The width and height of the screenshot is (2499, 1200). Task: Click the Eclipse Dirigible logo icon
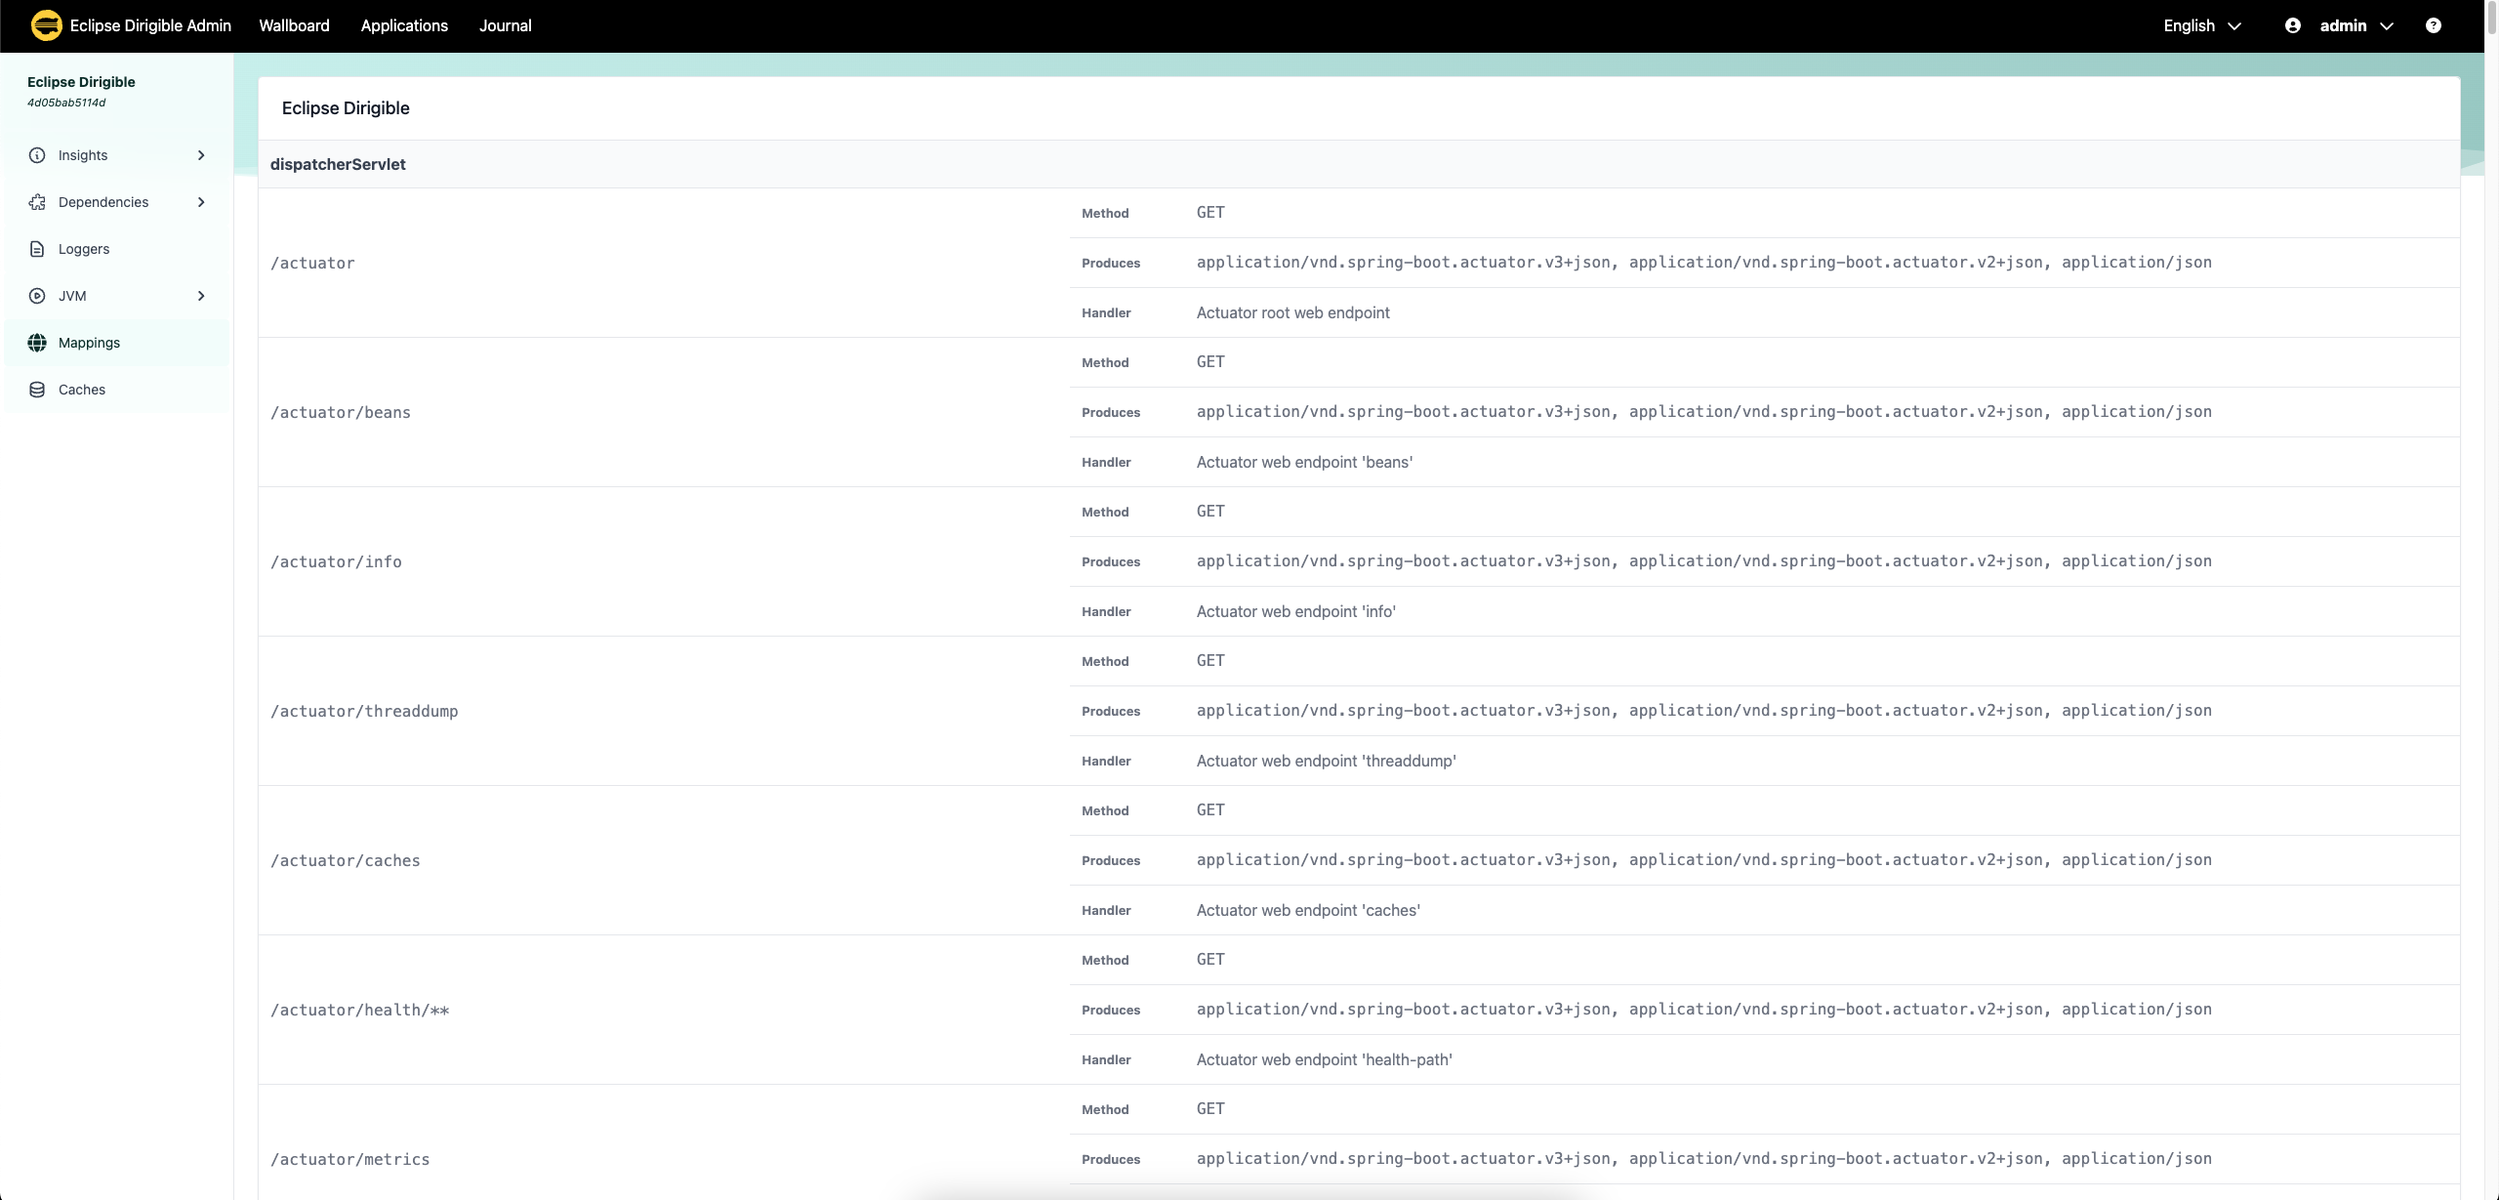pyautogui.click(x=46, y=25)
